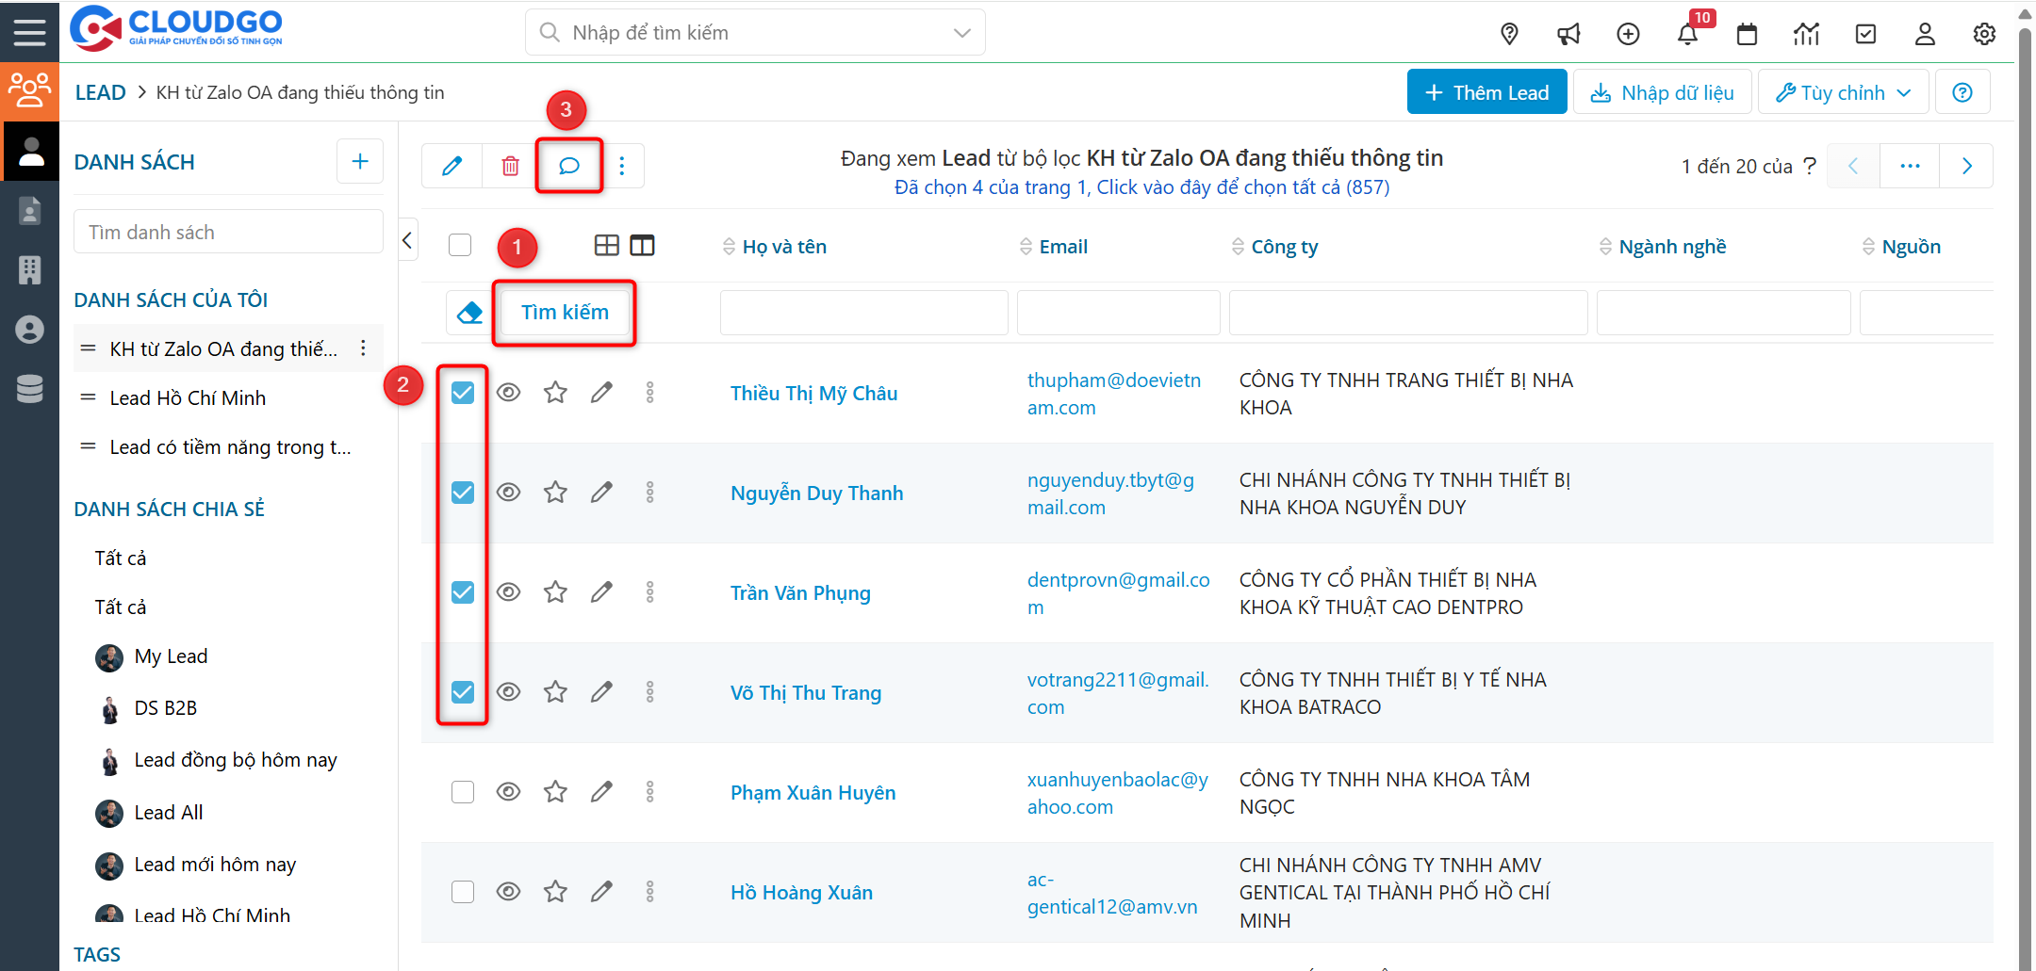Open the Võ Thị Thu Trang lead link
The width and height of the screenshot is (2036, 971).
point(805,693)
